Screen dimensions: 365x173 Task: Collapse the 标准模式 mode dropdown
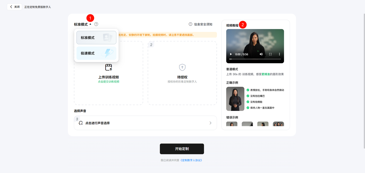pyautogui.click(x=90, y=25)
